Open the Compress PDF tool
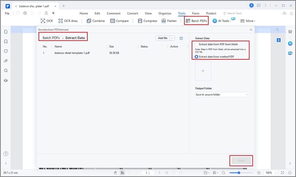 (147, 21)
